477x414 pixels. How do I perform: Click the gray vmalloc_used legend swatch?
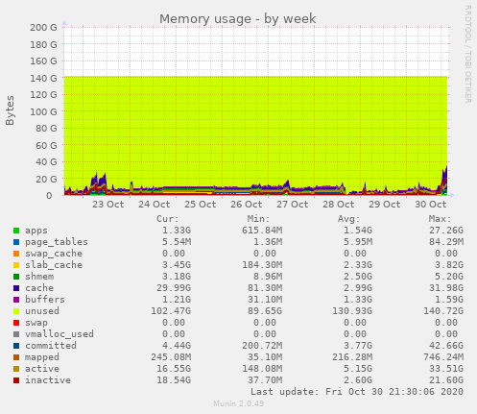pyautogui.click(x=16, y=334)
